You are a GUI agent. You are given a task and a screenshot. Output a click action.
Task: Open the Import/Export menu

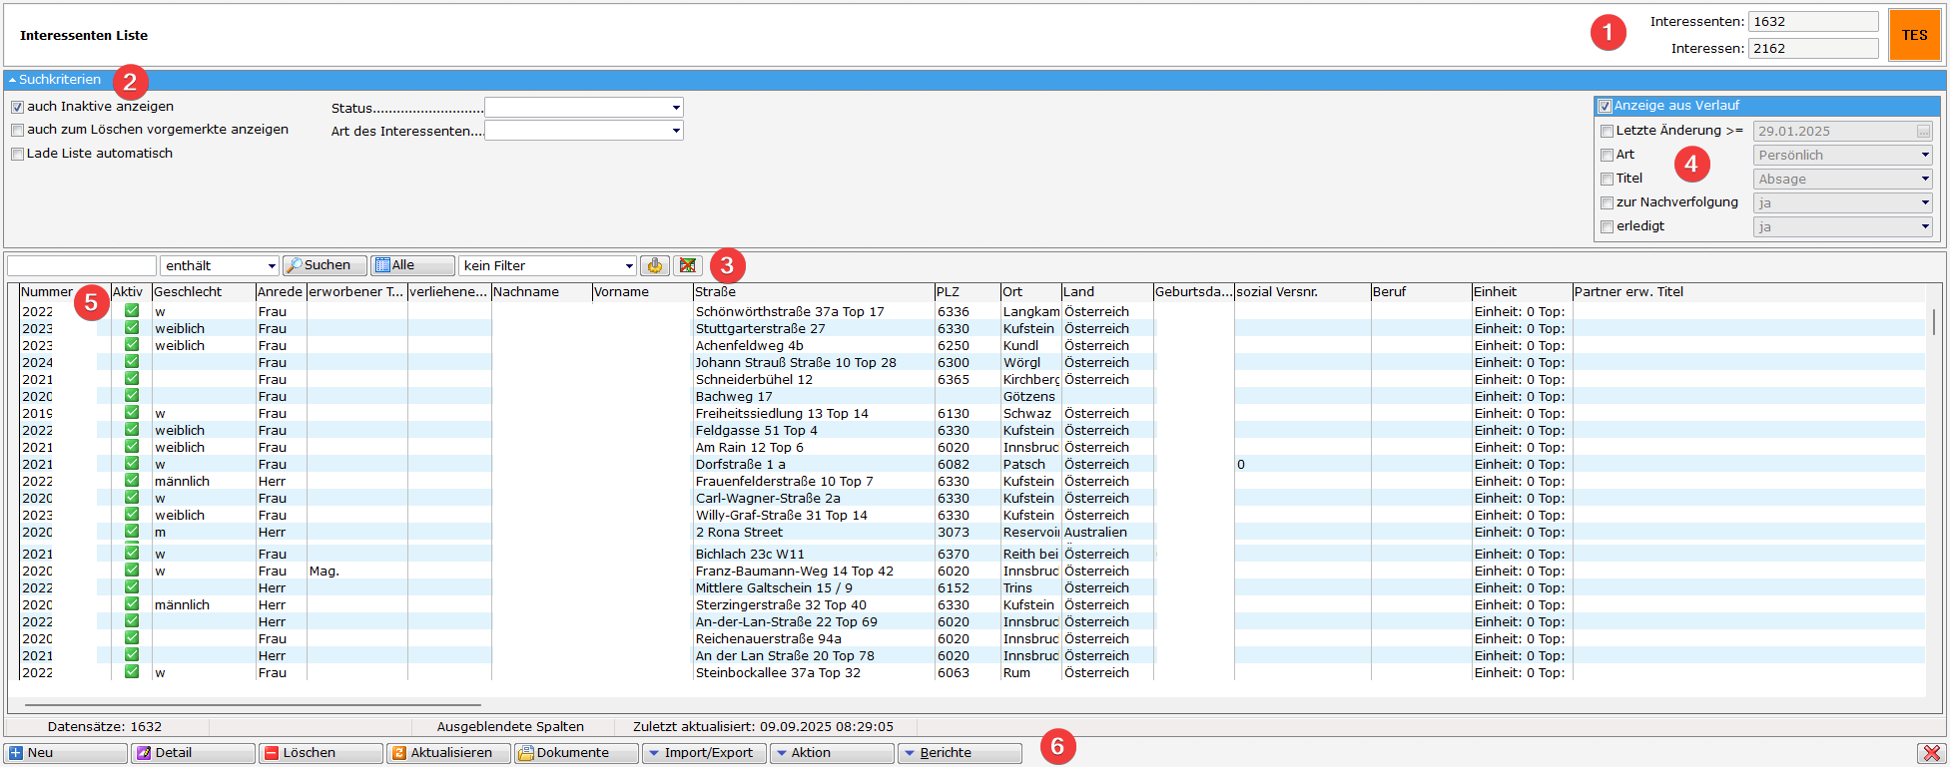[x=704, y=753]
